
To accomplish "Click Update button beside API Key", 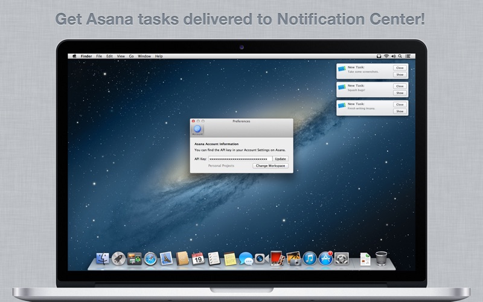I will (x=280, y=159).
